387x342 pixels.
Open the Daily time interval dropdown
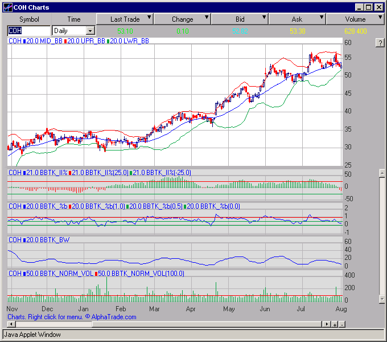point(90,30)
